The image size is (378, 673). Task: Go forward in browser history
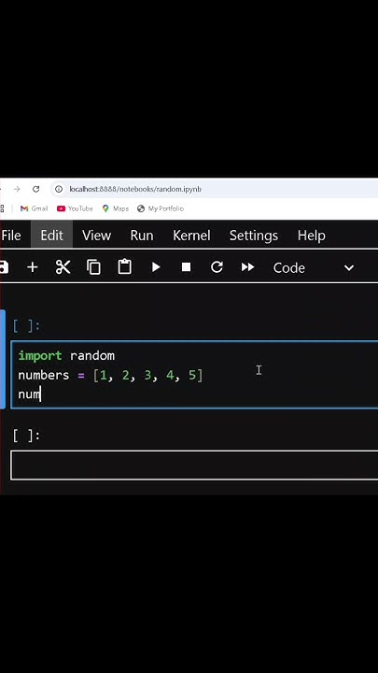click(x=17, y=189)
